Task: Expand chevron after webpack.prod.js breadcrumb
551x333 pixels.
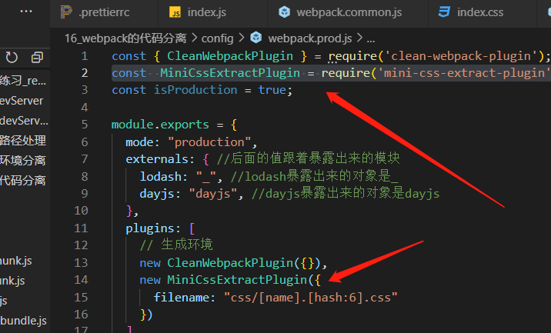Action: 359,37
